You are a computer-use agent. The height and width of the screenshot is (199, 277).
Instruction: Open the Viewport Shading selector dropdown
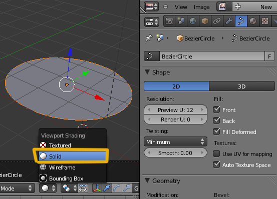[48, 188]
